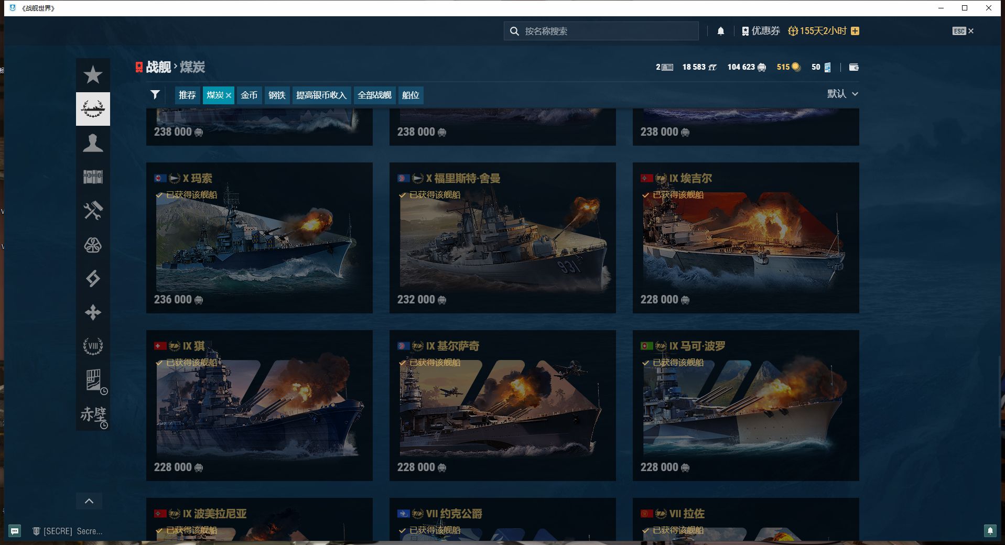
Task: Enable the 提高银币收入 filter
Action: [x=321, y=95]
